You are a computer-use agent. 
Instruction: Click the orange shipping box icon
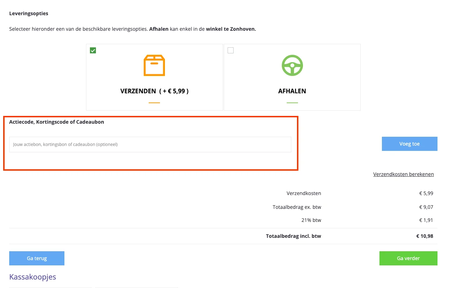coord(154,65)
